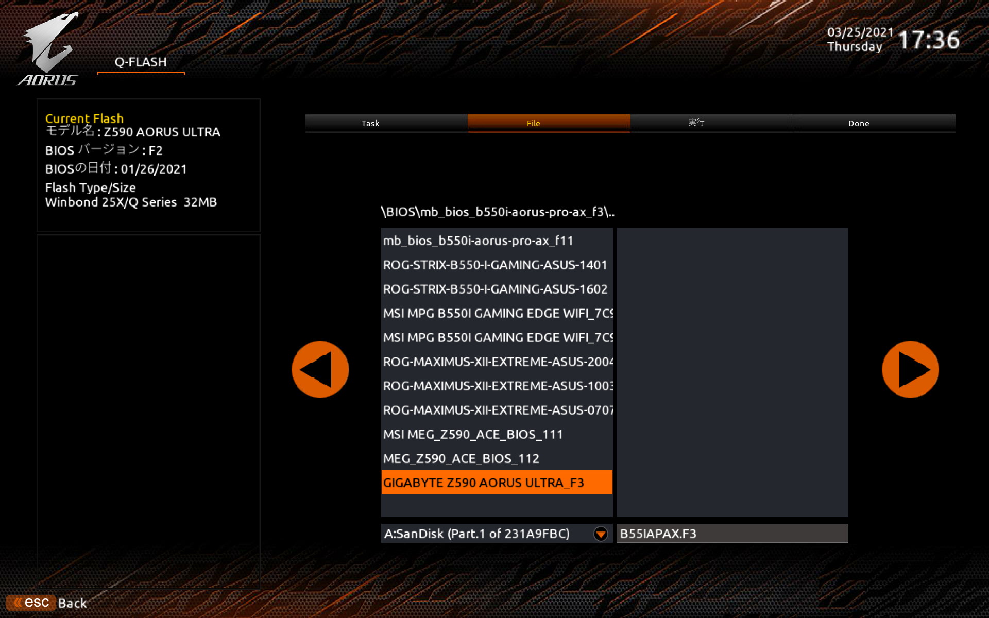
Task: Click the model name Z590 AORUS ULTRA
Action: click(x=162, y=132)
